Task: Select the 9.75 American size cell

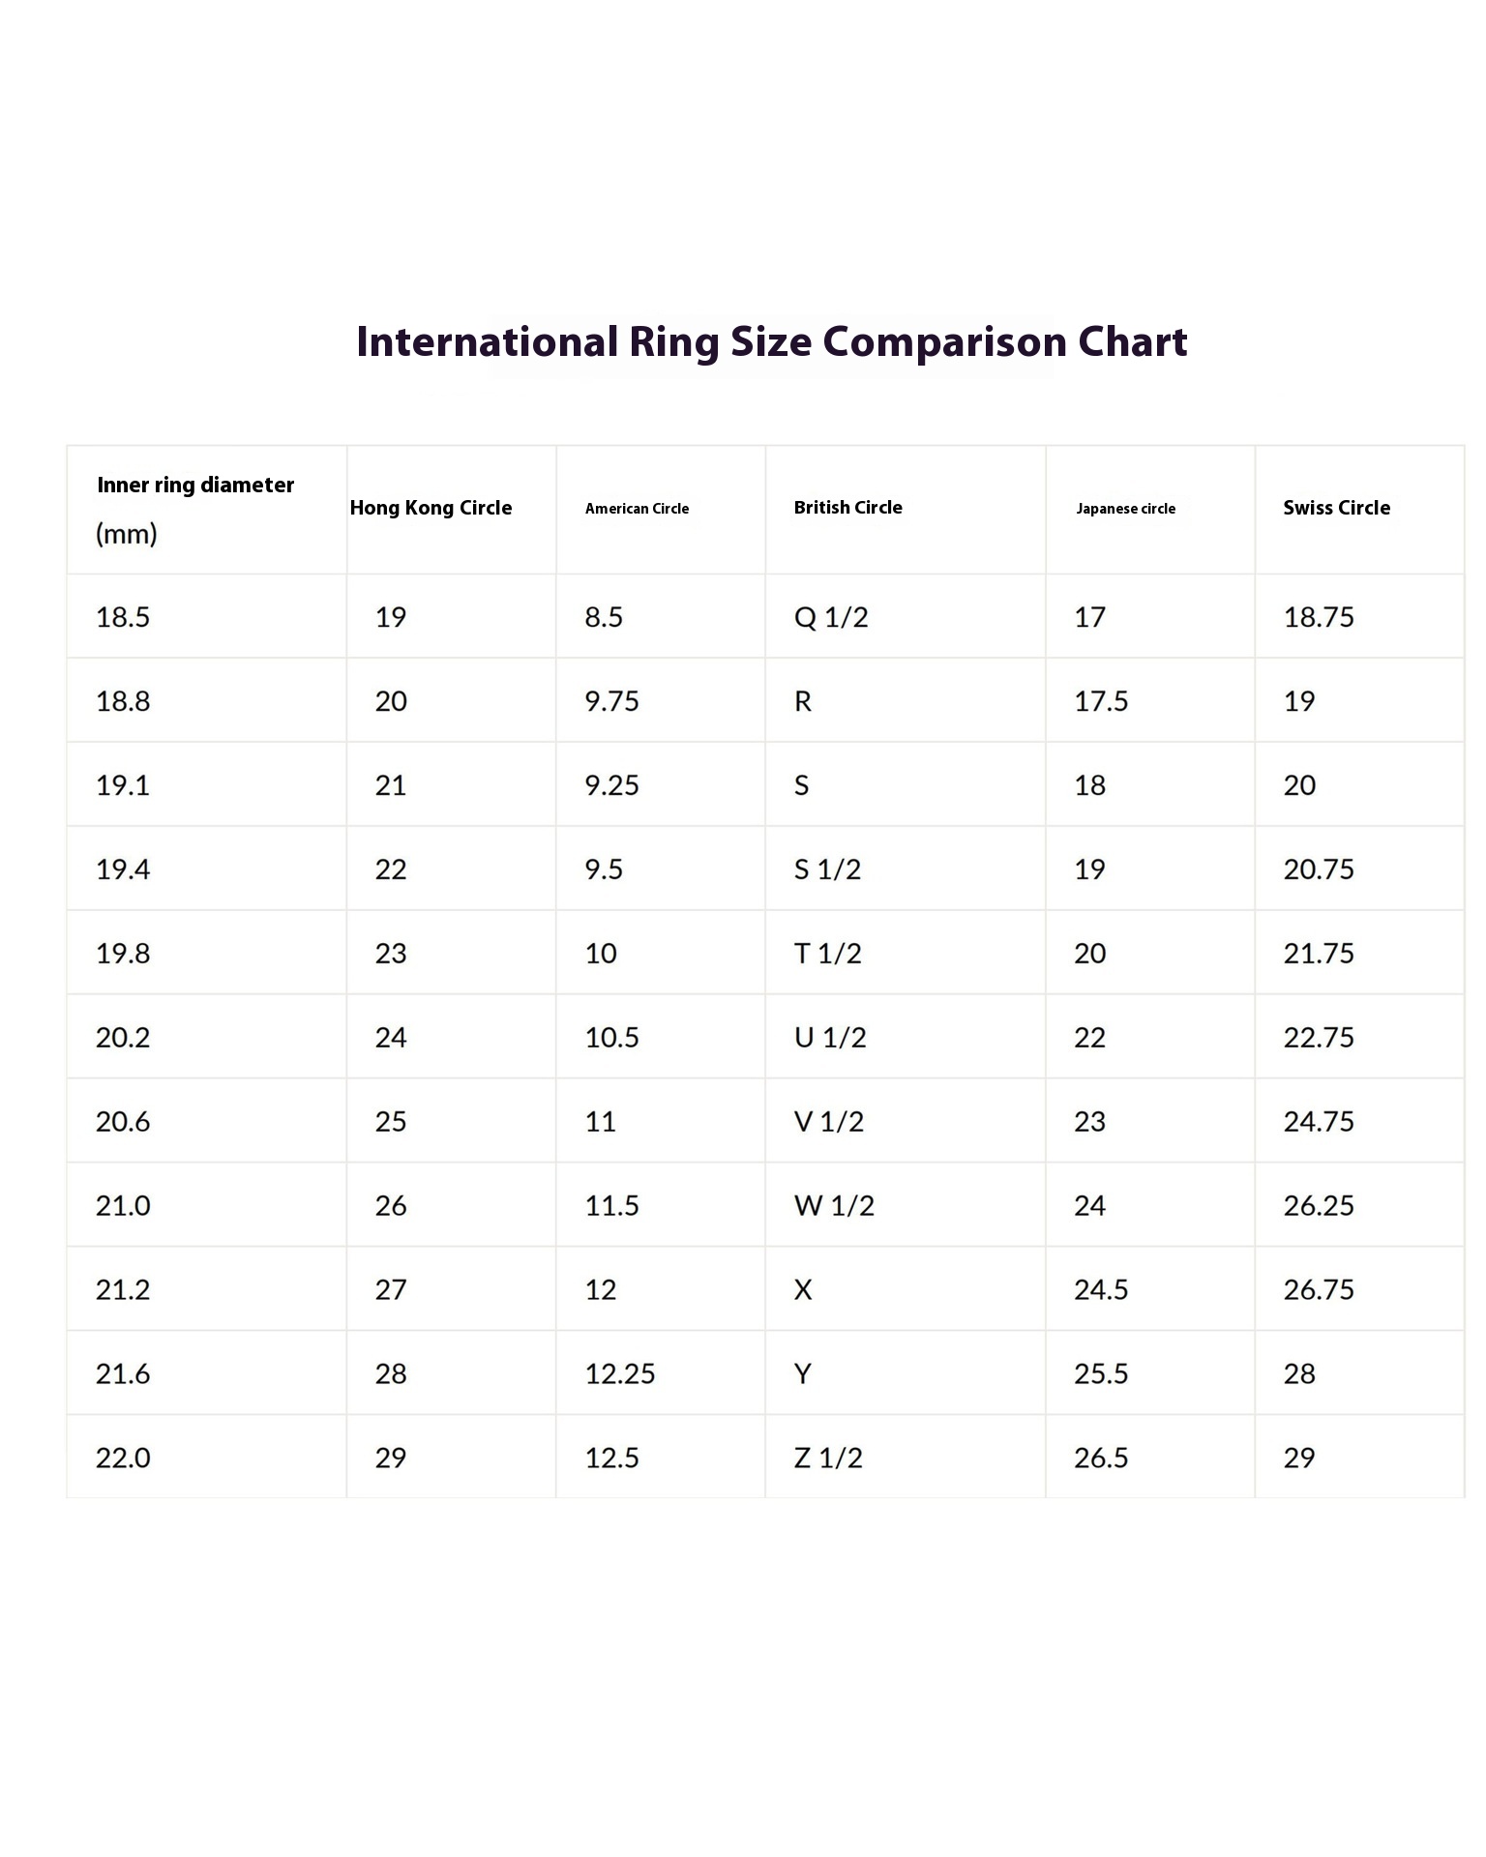Action: tap(661, 700)
